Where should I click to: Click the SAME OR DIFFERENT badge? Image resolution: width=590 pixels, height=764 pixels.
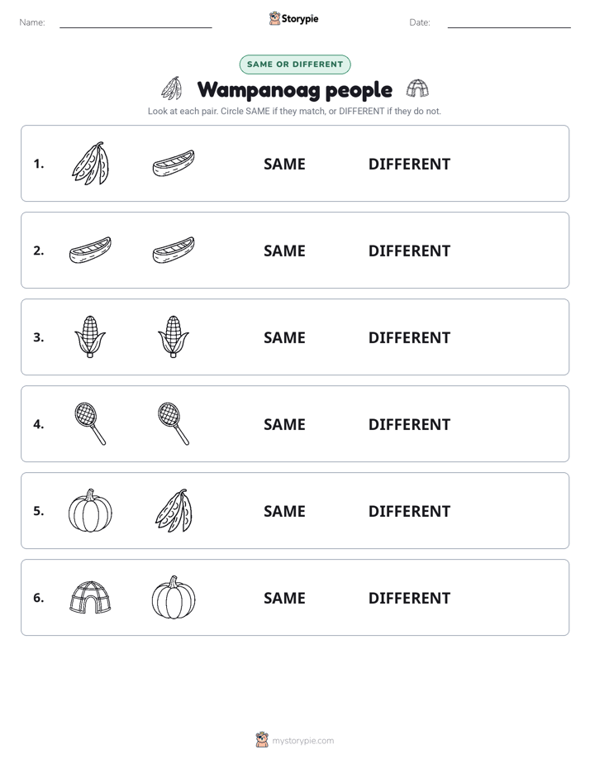[x=295, y=64]
